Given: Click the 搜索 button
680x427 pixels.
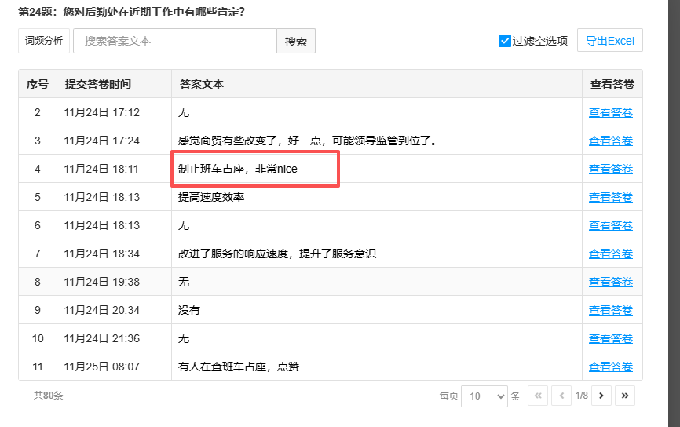Looking at the screenshot, I should click(x=296, y=42).
